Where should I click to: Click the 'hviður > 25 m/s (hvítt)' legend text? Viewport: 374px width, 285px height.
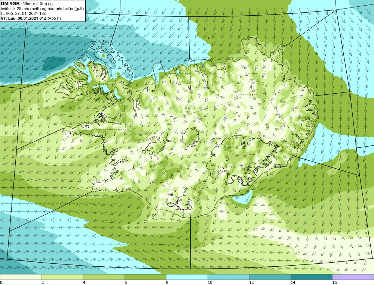coord(20,9)
